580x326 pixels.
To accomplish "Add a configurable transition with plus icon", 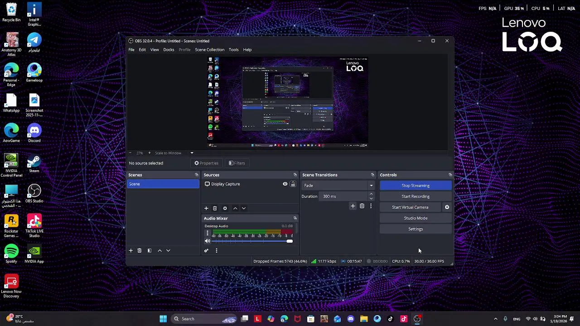I will pyautogui.click(x=353, y=206).
